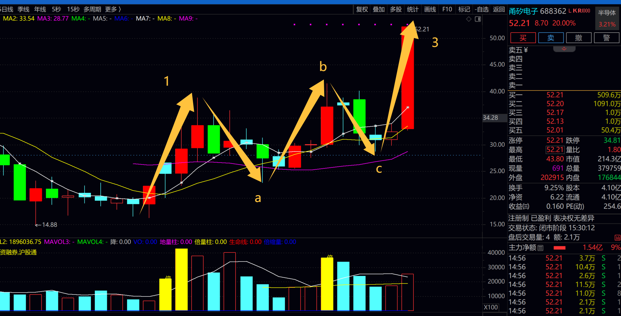Click the blue 卖 sell button
This screenshot has width=621, height=316.
pyautogui.click(x=551, y=38)
